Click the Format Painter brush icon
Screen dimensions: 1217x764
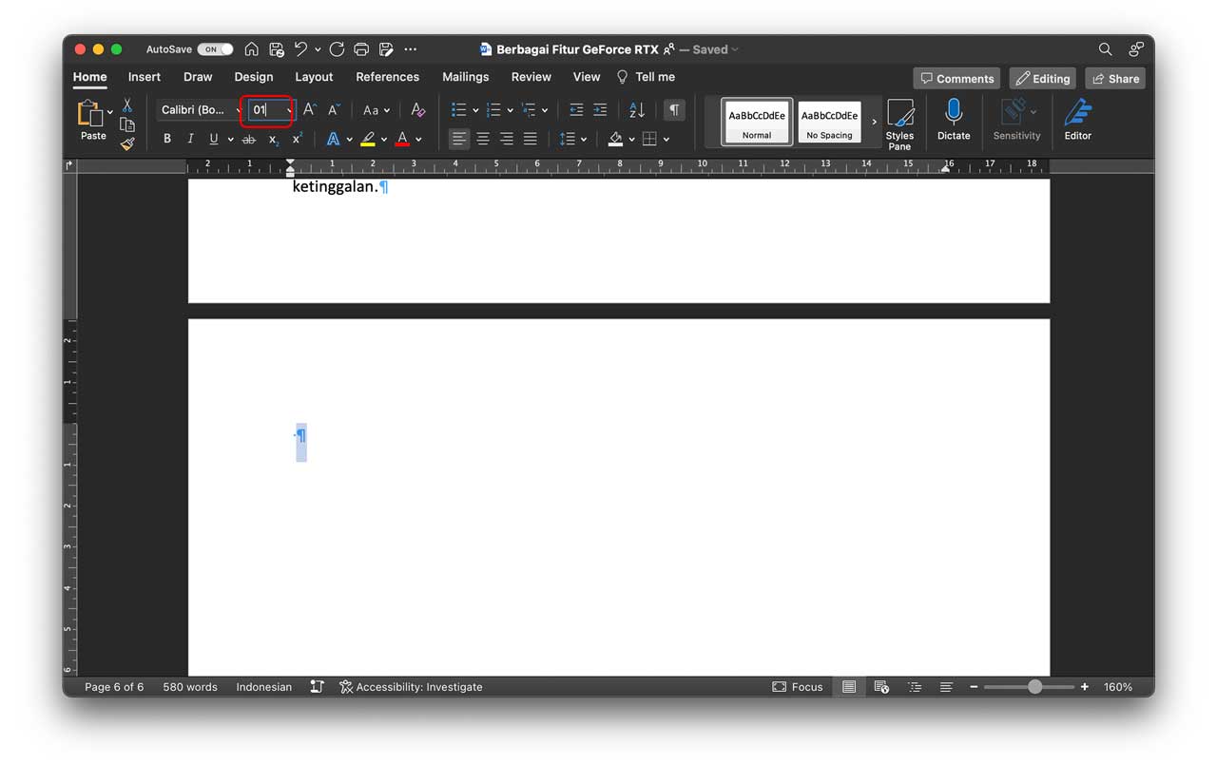click(x=127, y=144)
